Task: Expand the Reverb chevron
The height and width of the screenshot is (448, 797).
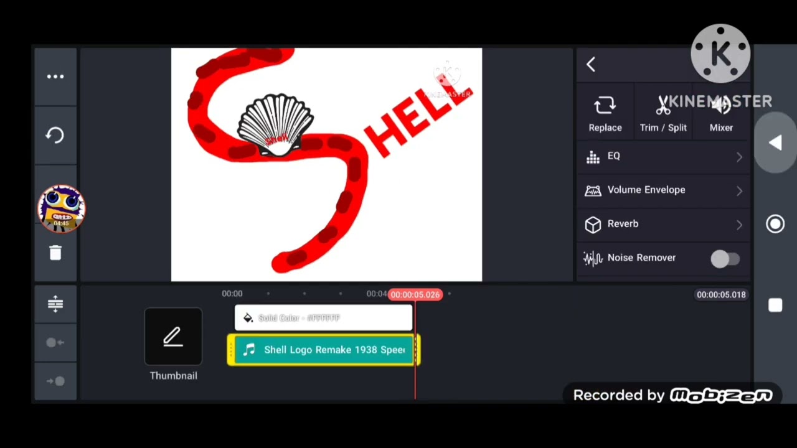Action: point(739,225)
